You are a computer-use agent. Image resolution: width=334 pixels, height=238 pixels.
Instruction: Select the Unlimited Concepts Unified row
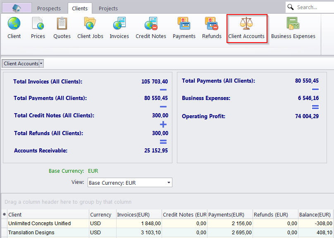pyautogui.click(x=40, y=224)
